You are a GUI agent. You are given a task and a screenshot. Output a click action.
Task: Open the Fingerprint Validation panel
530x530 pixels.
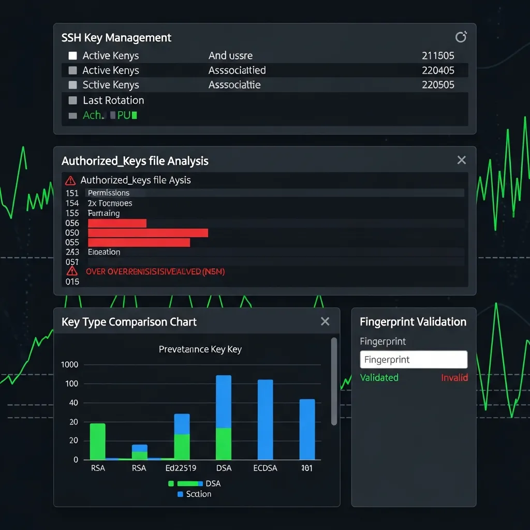(413, 321)
